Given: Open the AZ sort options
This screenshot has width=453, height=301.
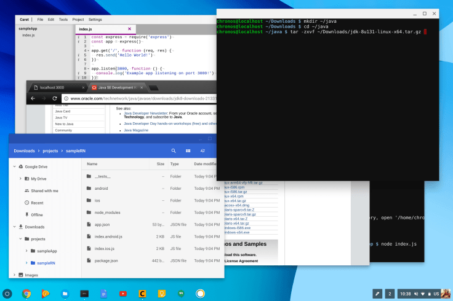Looking at the screenshot, I should (x=201, y=150).
